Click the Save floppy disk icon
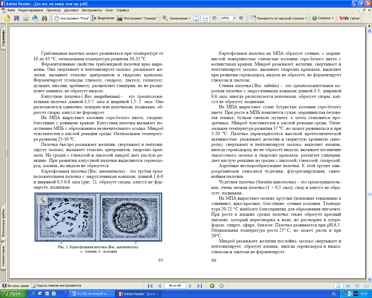This screenshot has width=372, height=298. 17,18
